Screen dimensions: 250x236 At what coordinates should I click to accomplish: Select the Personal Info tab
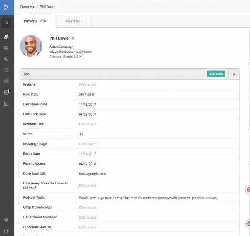point(35,21)
